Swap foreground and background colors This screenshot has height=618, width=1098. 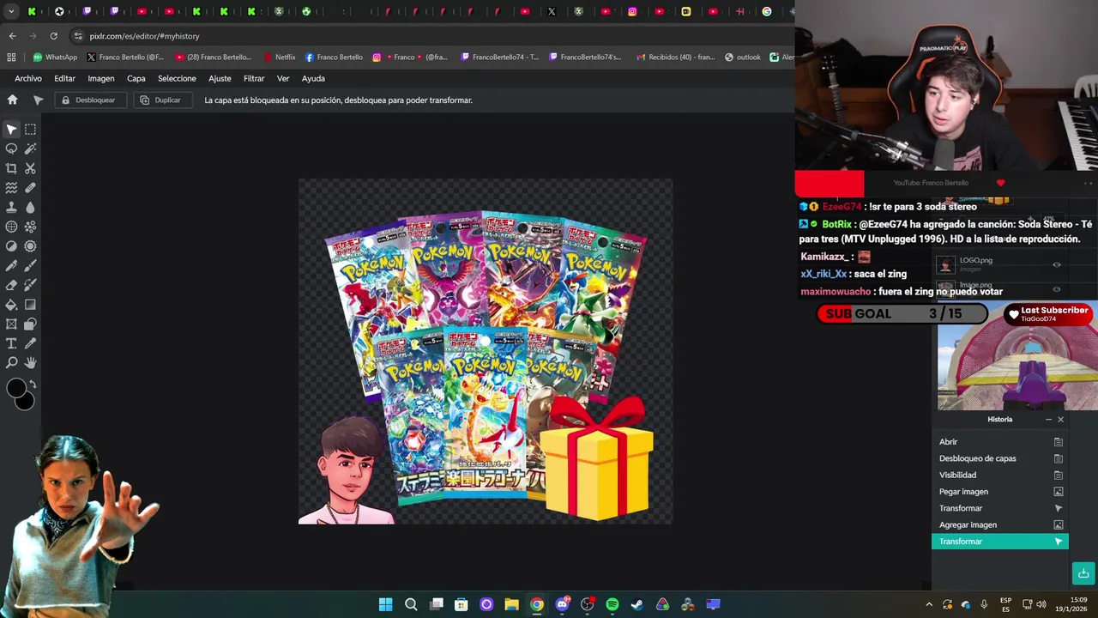pyautogui.click(x=33, y=384)
